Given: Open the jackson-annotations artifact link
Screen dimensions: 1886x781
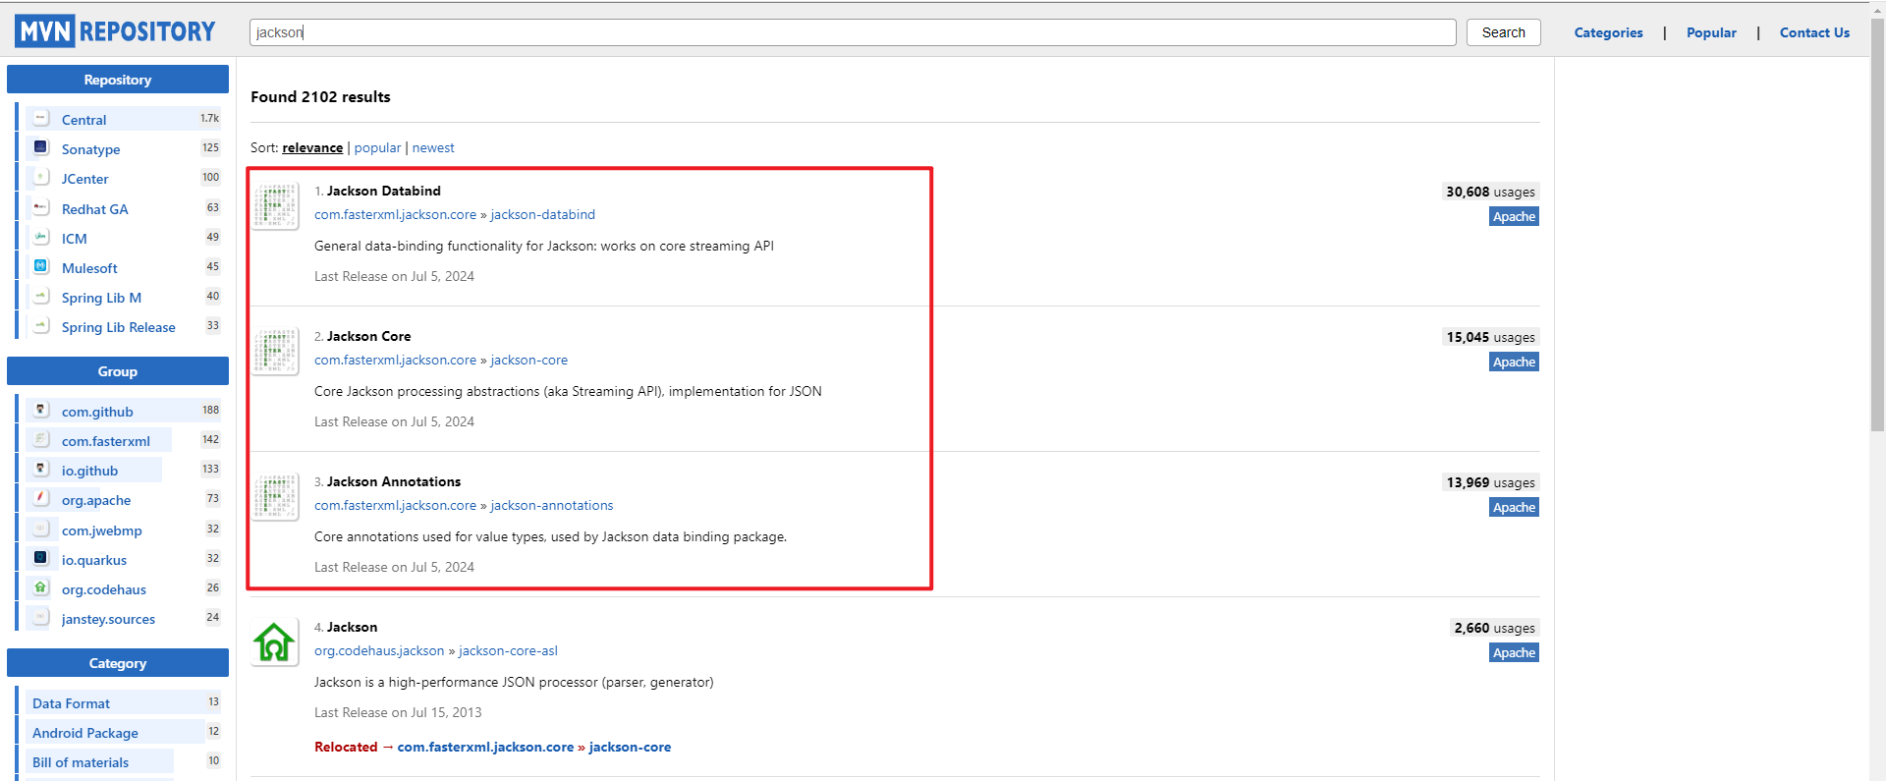Looking at the screenshot, I should (x=551, y=505).
